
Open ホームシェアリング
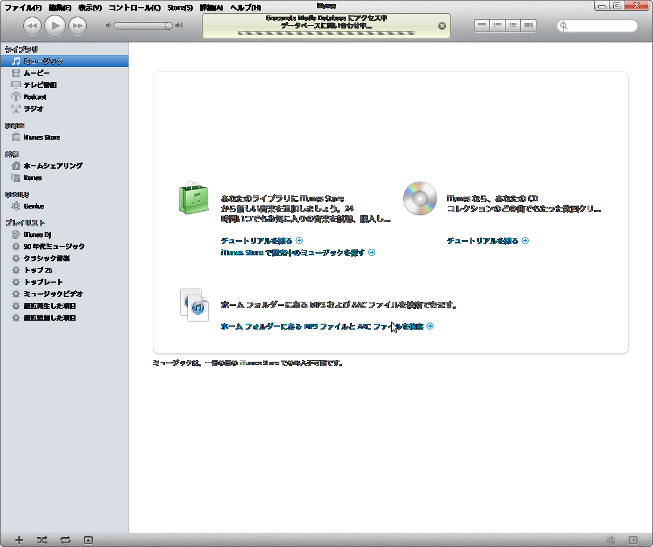[64, 166]
